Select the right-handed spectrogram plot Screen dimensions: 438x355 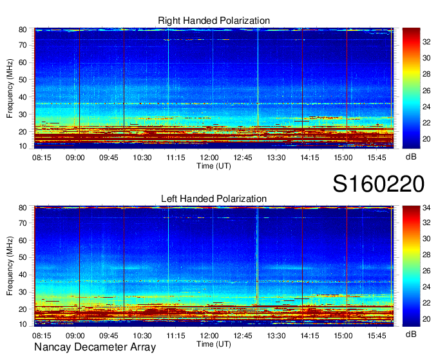(214, 88)
